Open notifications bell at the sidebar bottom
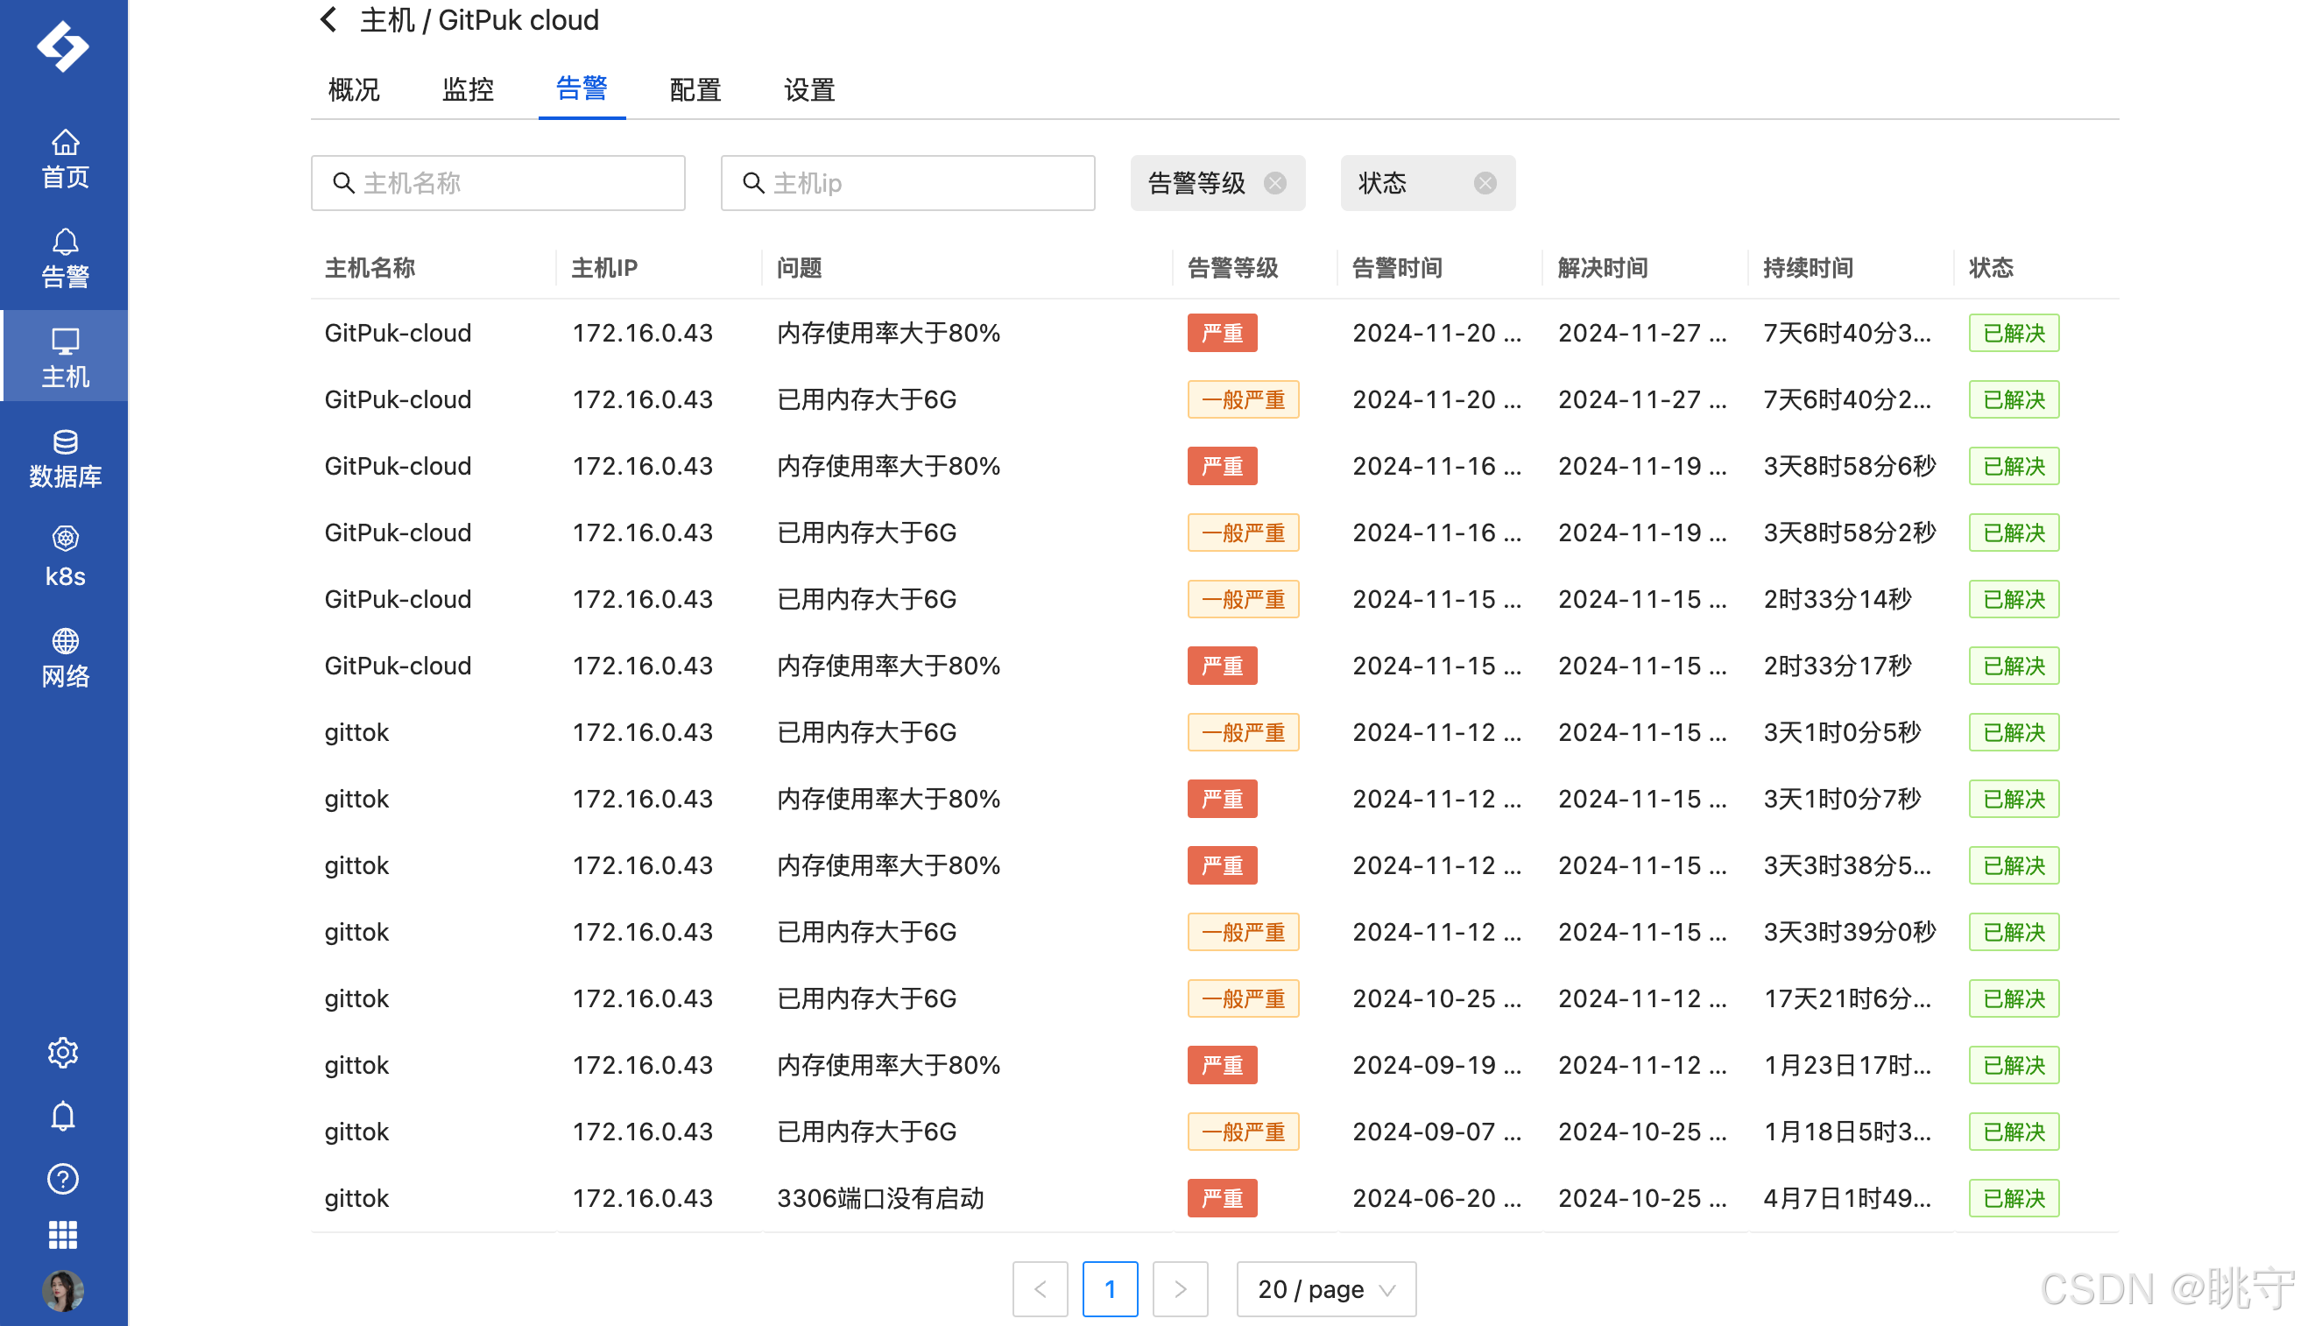The height and width of the screenshot is (1326, 2300). [x=63, y=1117]
